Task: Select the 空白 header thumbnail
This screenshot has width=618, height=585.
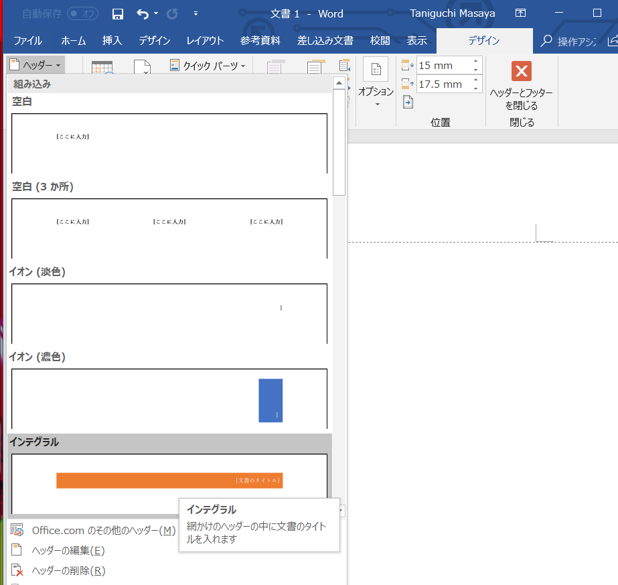Action: pyautogui.click(x=169, y=143)
